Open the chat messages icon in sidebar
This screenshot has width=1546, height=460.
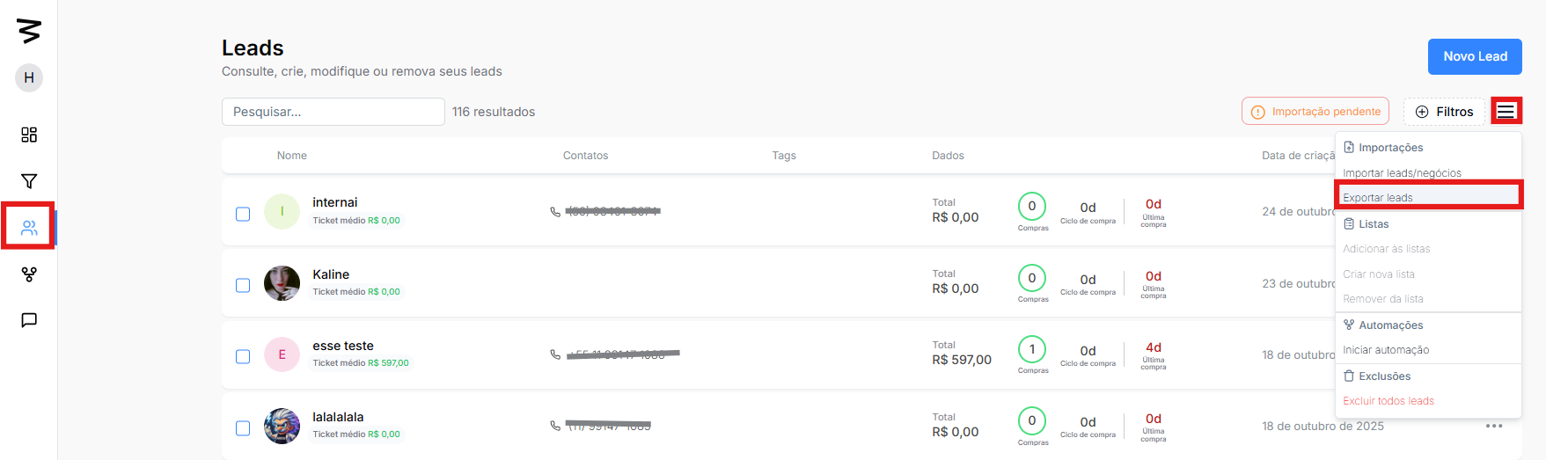click(x=29, y=320)
